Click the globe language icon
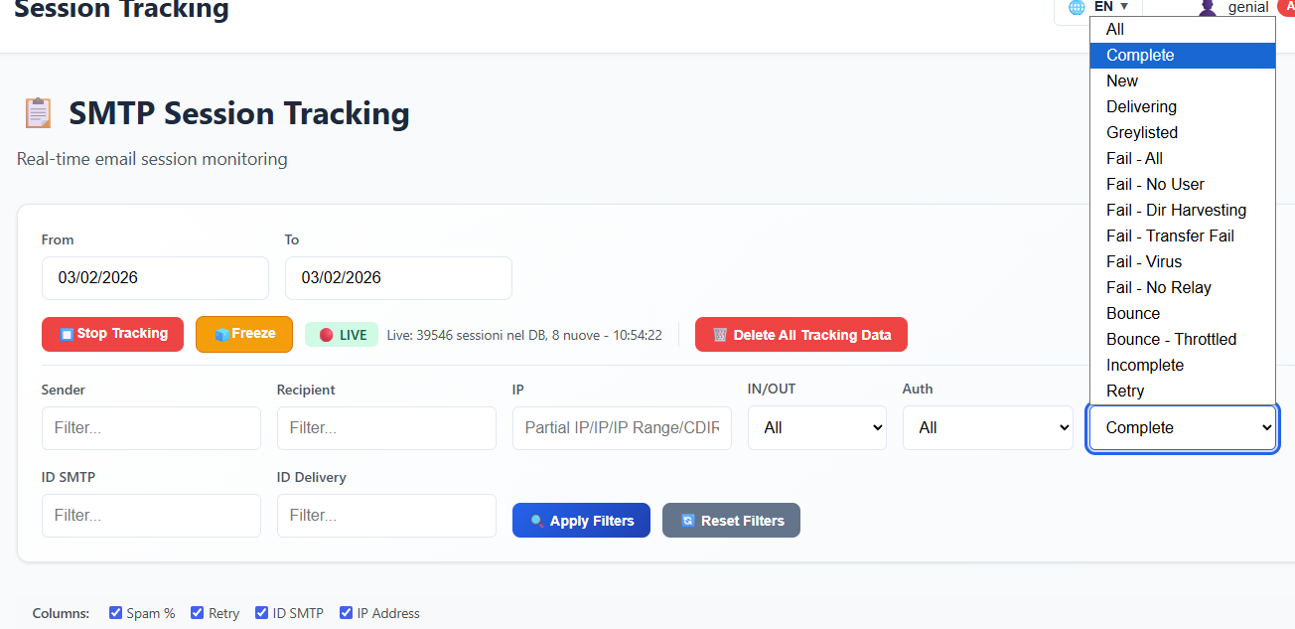Viewport: 1295px width, 629px height. (1077, 8)
